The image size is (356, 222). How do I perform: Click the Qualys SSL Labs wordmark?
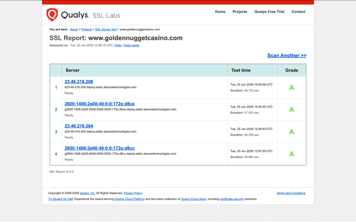90,15
